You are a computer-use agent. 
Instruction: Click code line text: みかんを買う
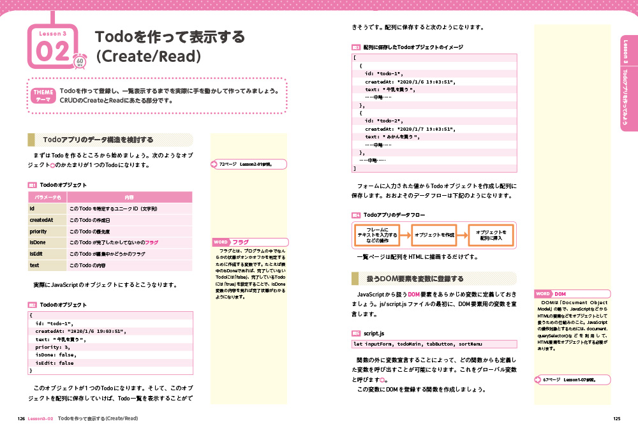tap(392, 136)
